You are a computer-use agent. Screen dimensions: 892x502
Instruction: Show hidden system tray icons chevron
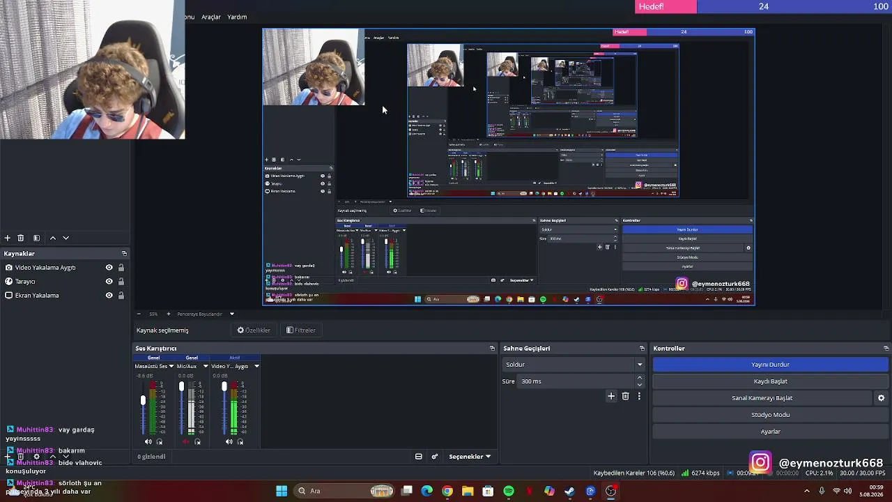(807, 491)
